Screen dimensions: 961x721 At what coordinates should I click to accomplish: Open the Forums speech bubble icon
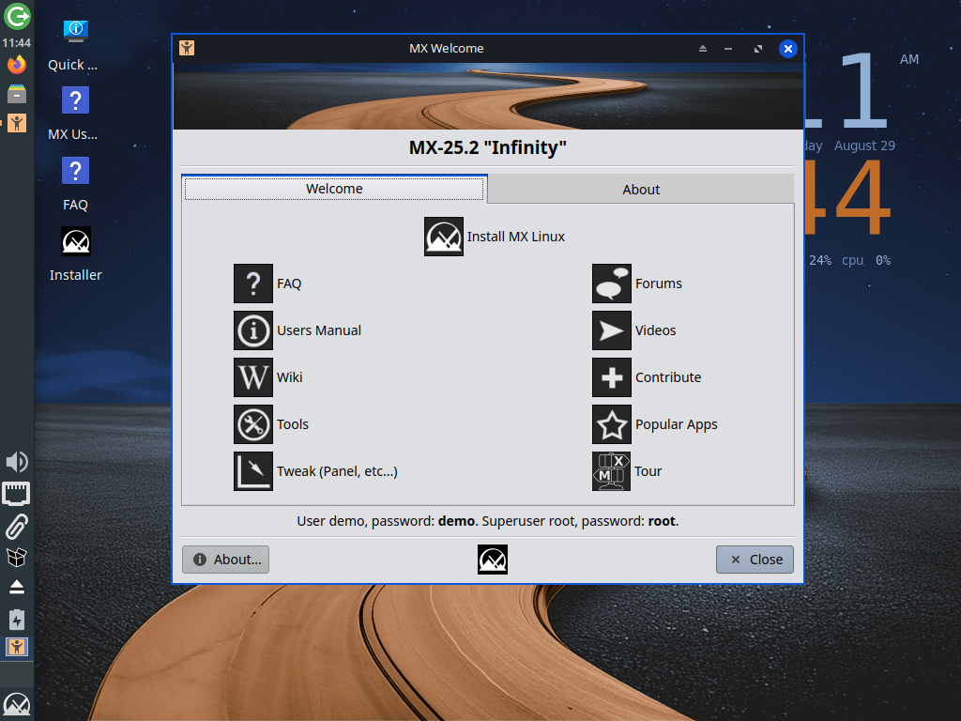(612, 284)
